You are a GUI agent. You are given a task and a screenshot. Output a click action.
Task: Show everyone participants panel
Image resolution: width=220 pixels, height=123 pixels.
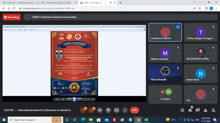click(x=190, y=110)
